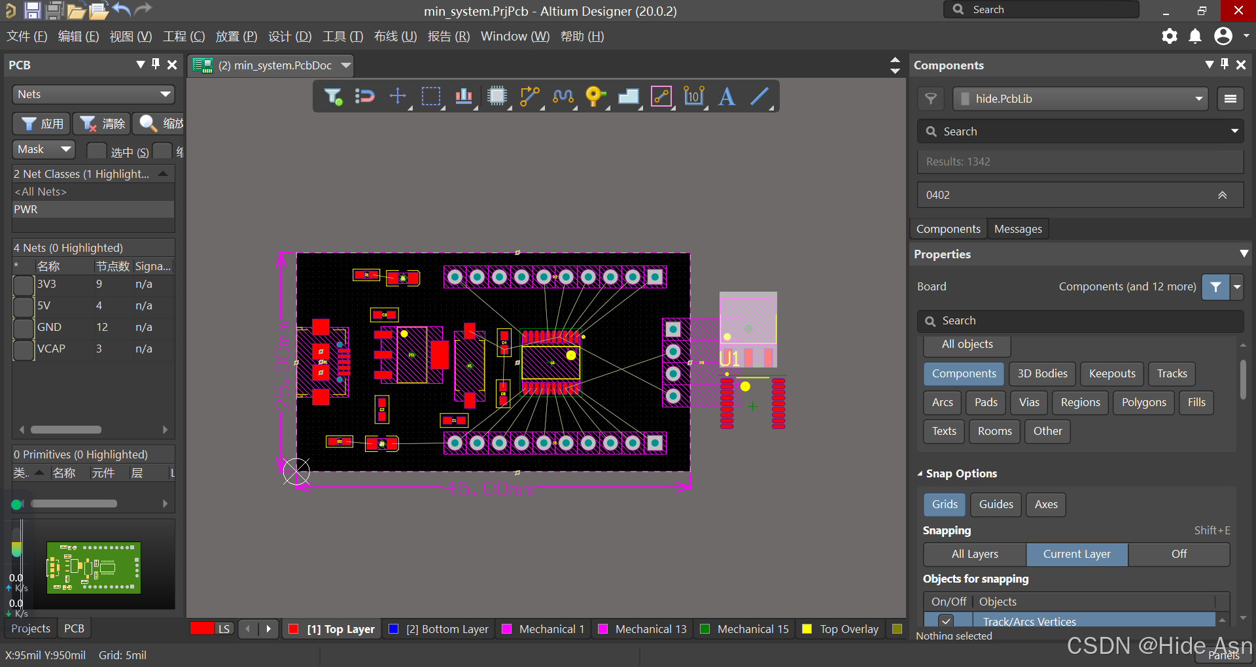The height and width of the screenshot is (667, 1256).
Task: Open the Panels button at bottom right
Action: 1223,655
